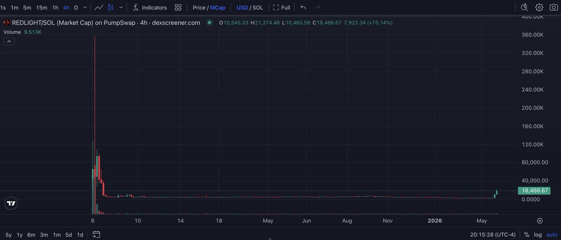561x240 pixels.
Task: Select the 1m date range at bottom
Action: pyautogui.click(x=56, y=235)
